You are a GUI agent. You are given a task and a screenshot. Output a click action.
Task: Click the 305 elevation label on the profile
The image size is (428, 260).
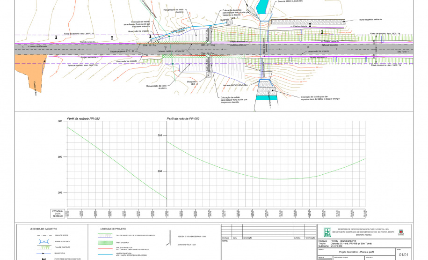[60, 121]
